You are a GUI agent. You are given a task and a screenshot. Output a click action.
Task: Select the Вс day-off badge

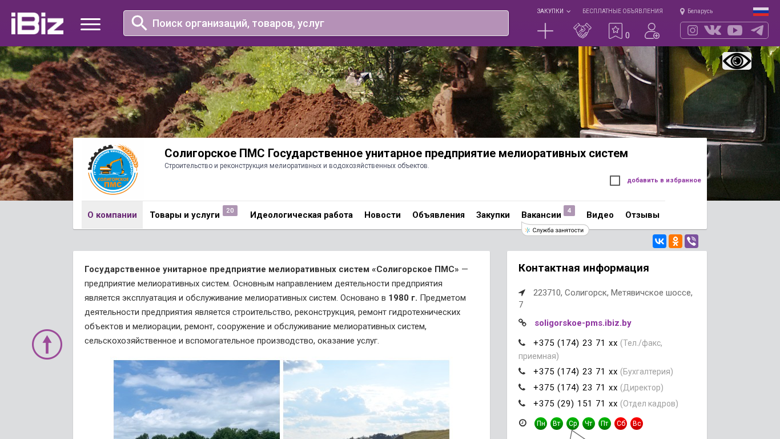tap(637, 424)
